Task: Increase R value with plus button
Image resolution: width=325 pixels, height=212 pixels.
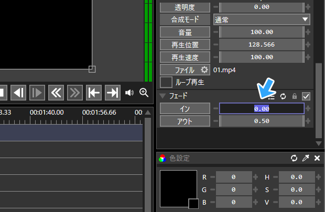Action: [255, 177]
